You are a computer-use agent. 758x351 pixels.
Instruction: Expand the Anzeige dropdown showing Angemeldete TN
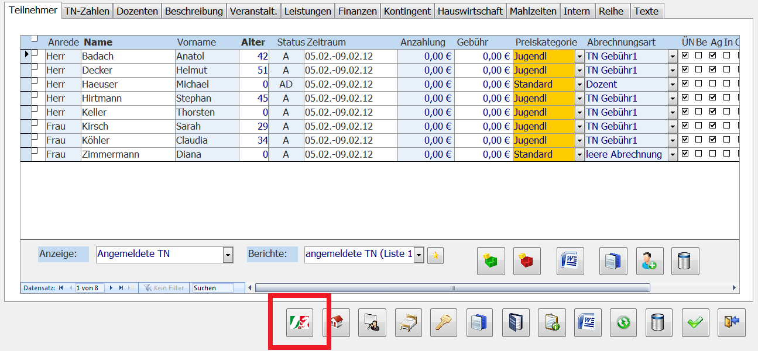tap(228, 255)
